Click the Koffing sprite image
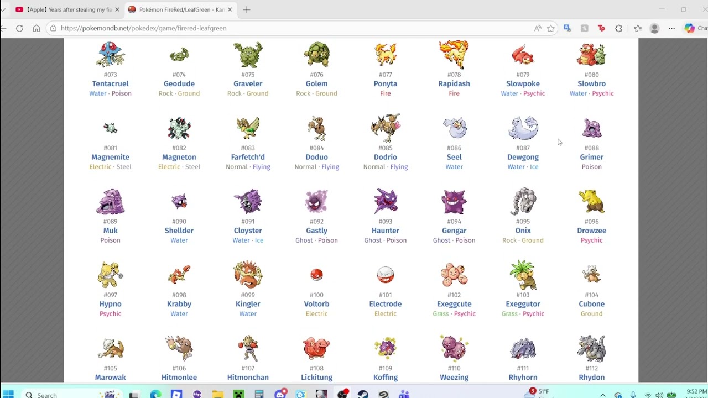Screen dimensions: 708x398 coord(386,348)
